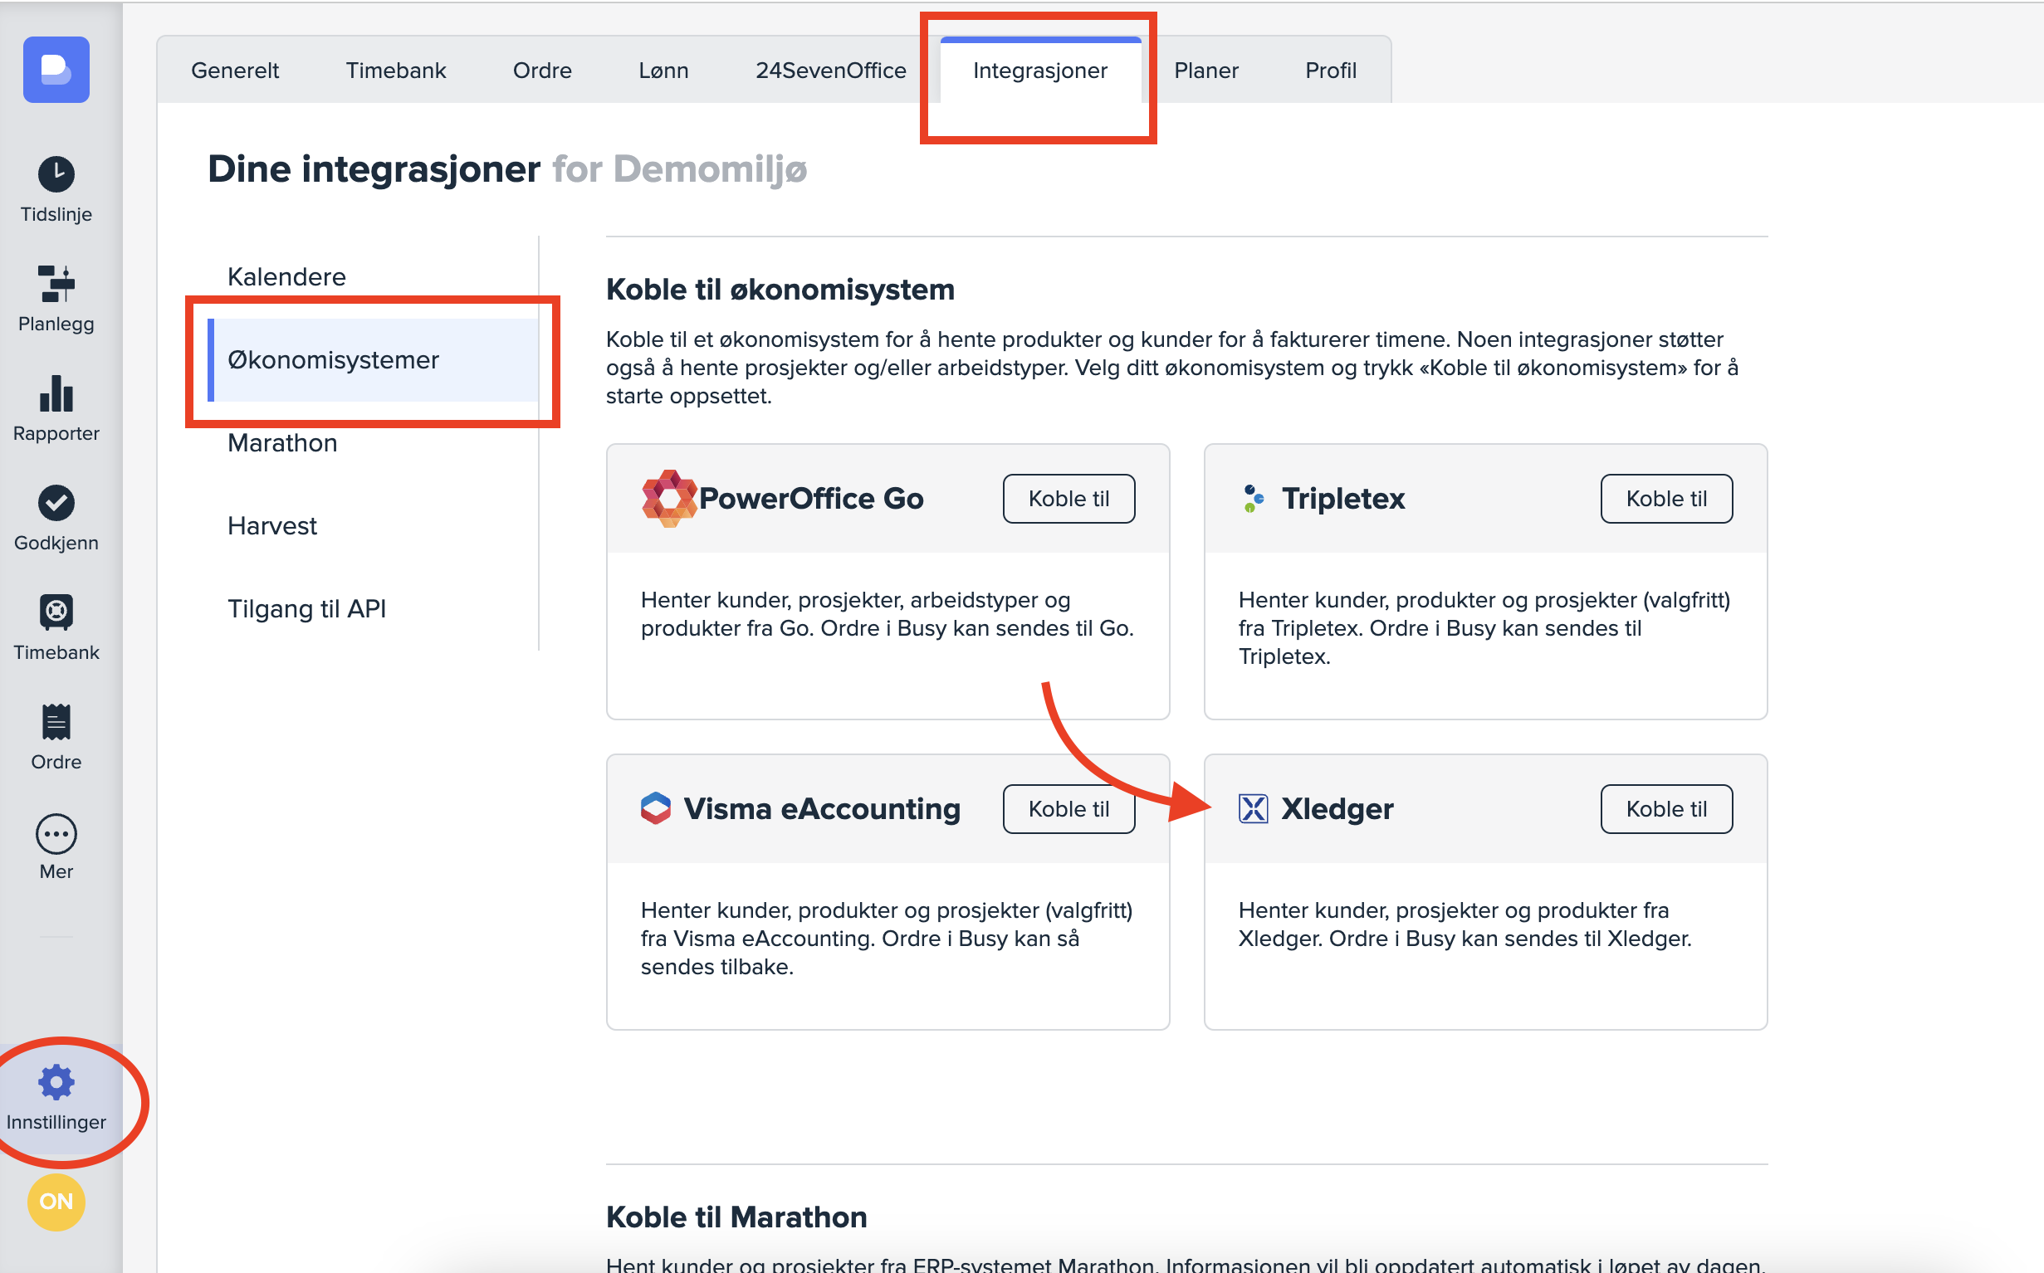Expand the Mer menu icon
This screenshot has width=2044, height=1273.
click(x=56, y=833)
